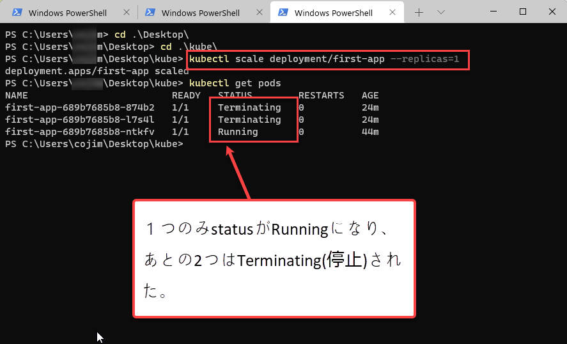Click the kubectl scale deployment command text
Screen dimensions: 567x344
click(324, 59)
